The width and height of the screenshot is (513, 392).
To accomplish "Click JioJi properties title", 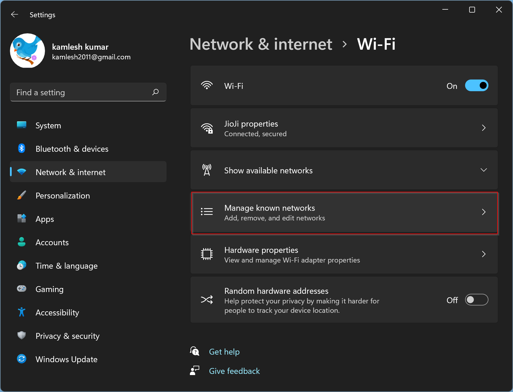I will click(x=251, y=124).
